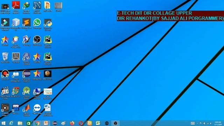Launch Internet Download Manager from the desktop
This screenshot has width=224, height=126.
(27, 6)
